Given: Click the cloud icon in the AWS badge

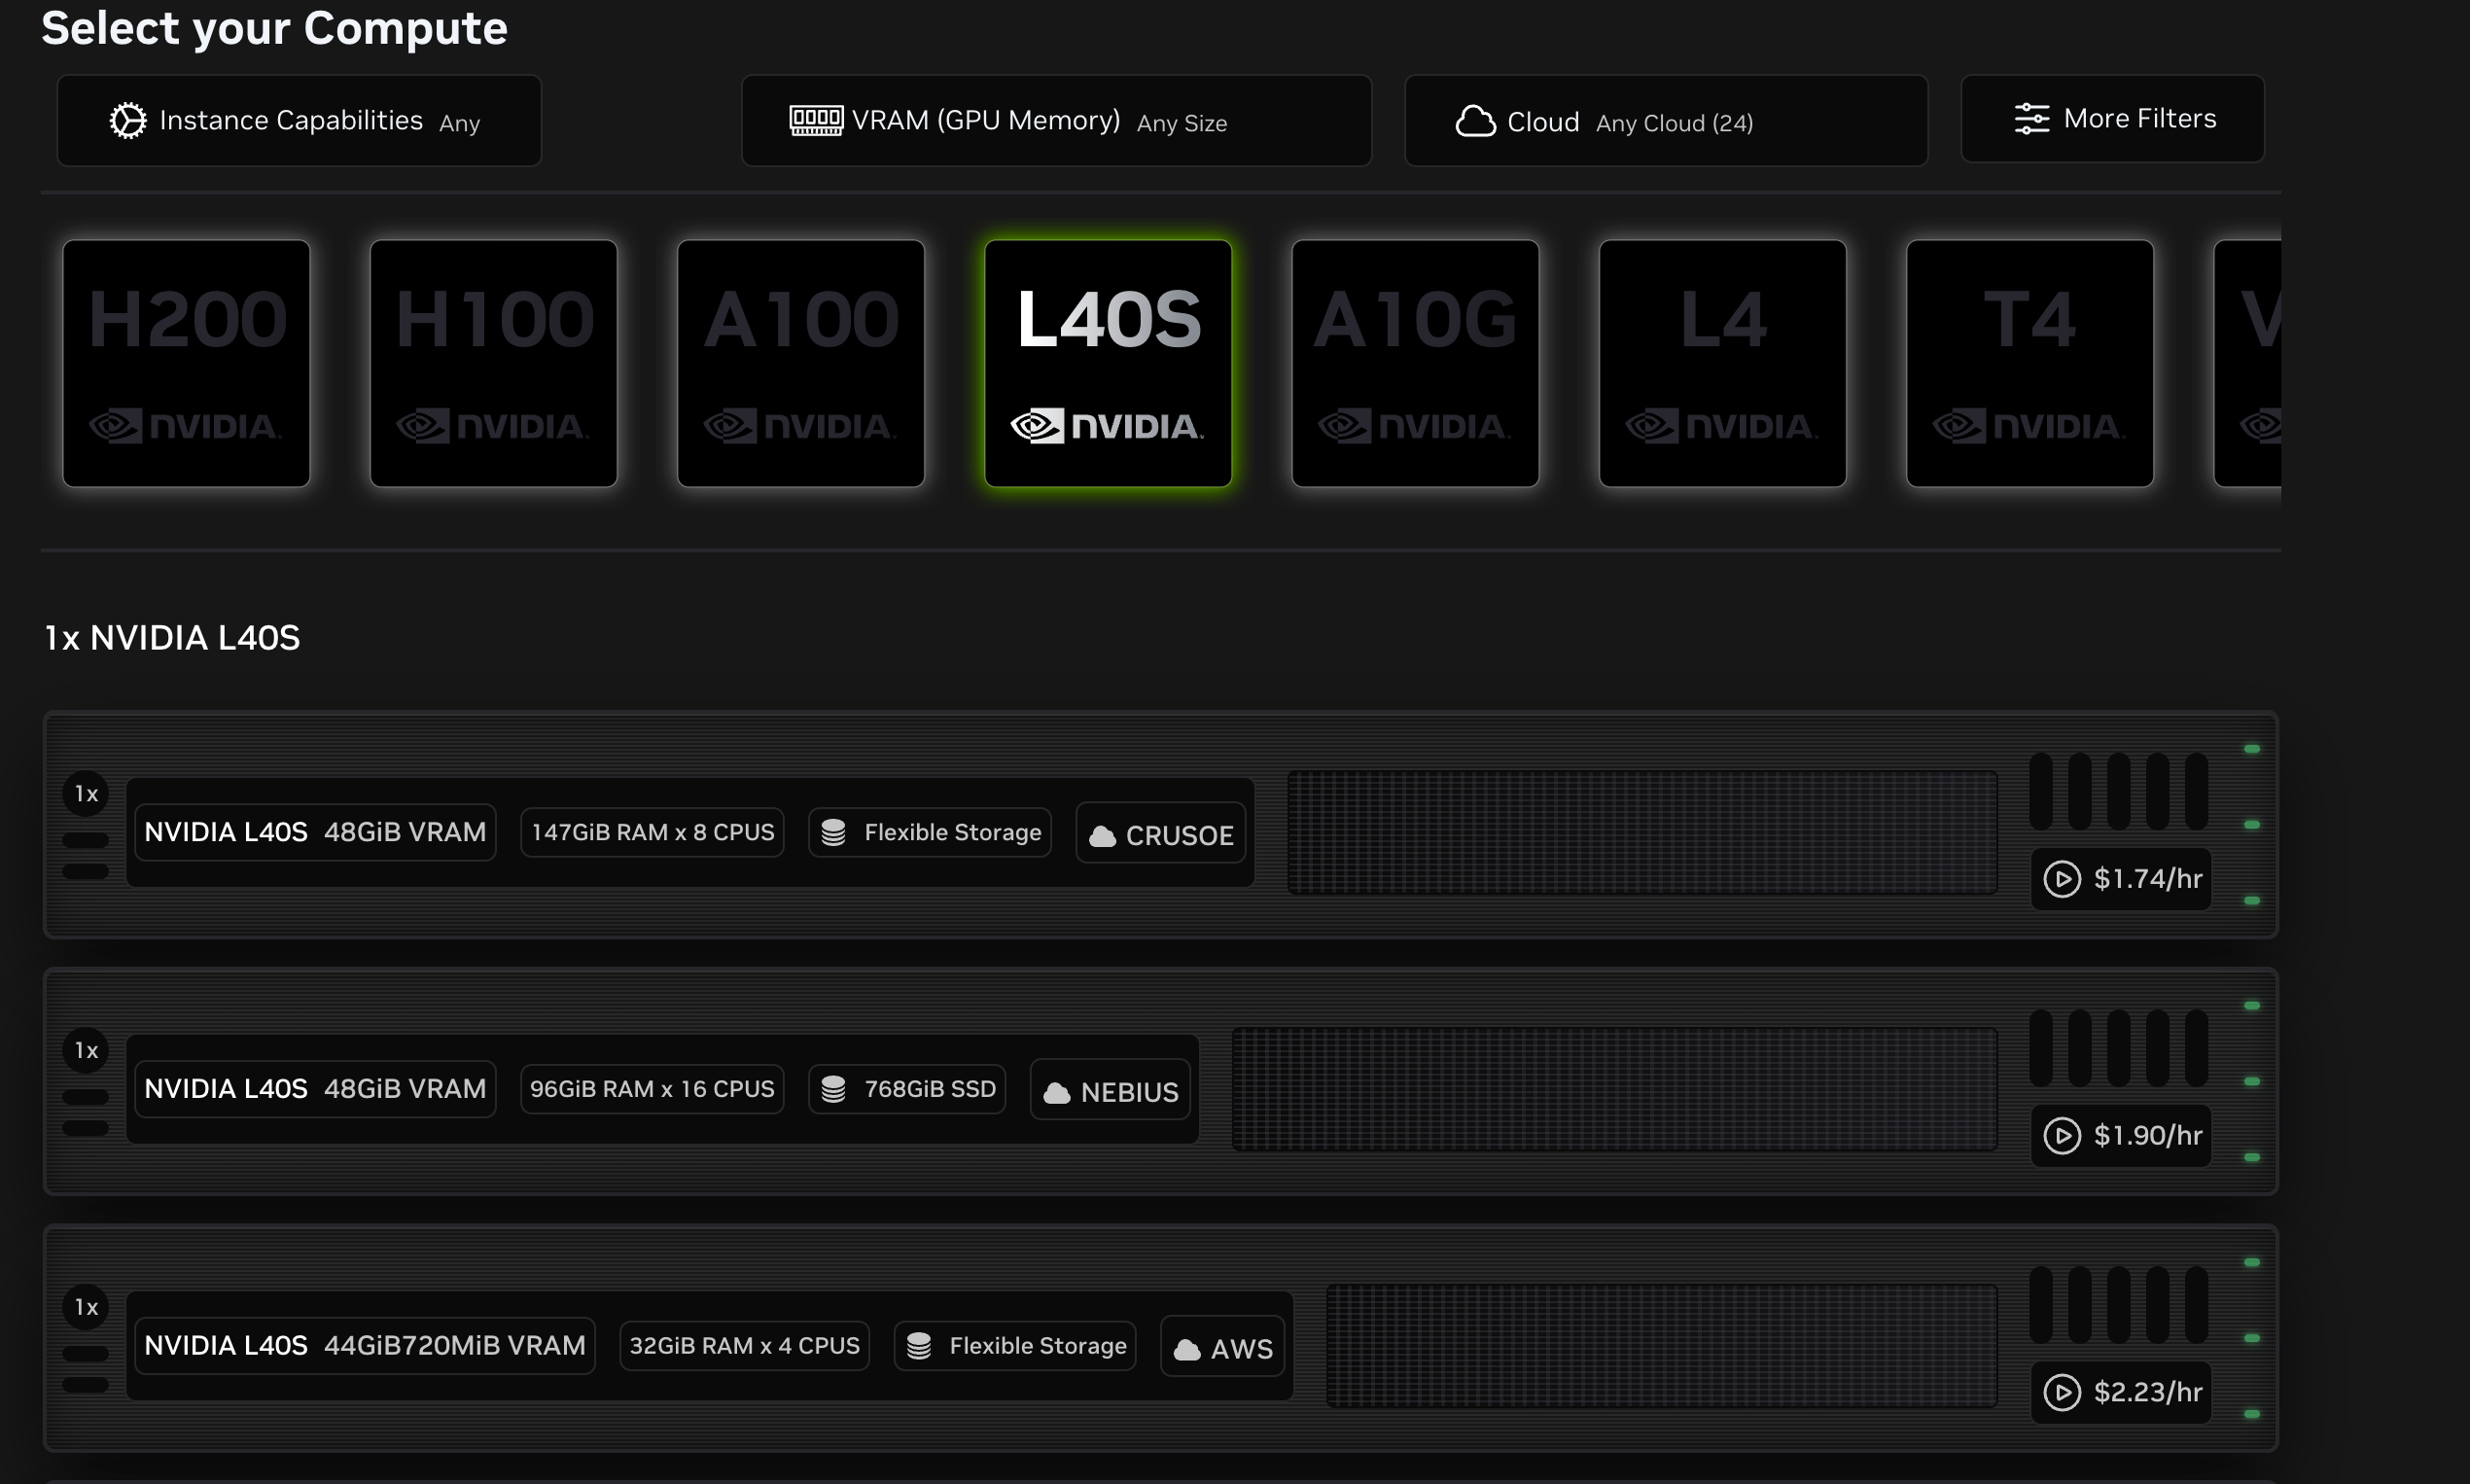Looking at the screenshot, I should coord(1187,1350).
